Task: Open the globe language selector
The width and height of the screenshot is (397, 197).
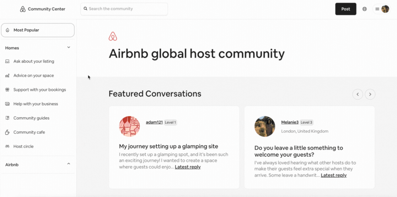Action: coord(364,9)
